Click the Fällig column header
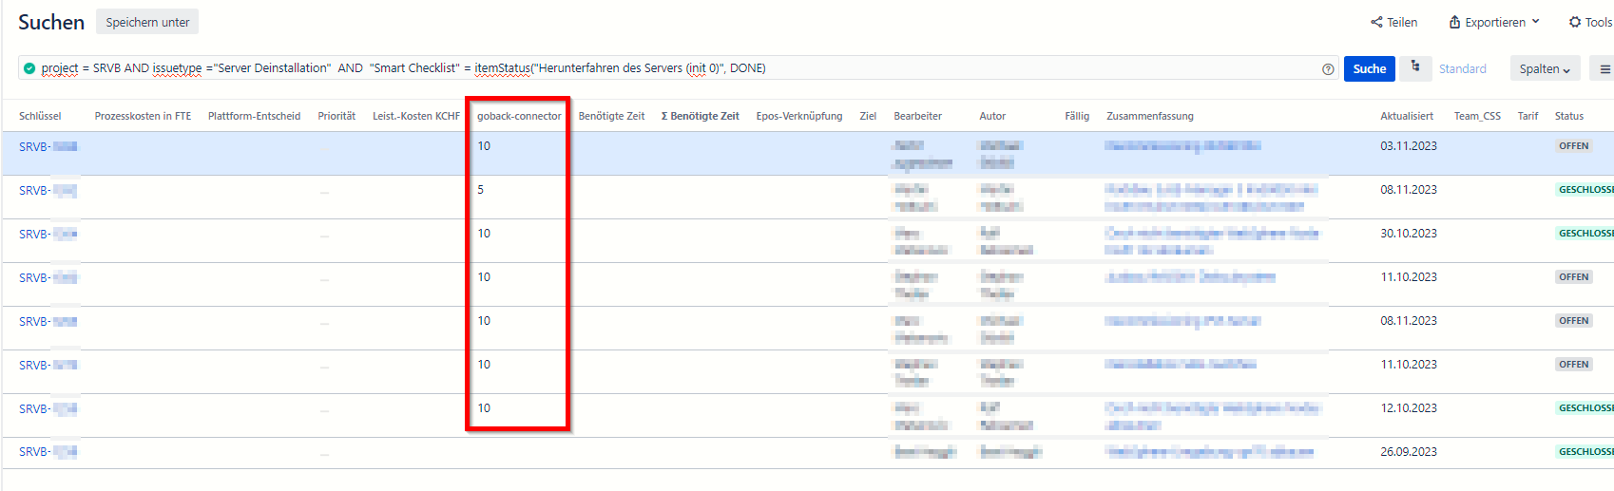This screenshot has height=491, width=1614. click(x=1077, y=116)
